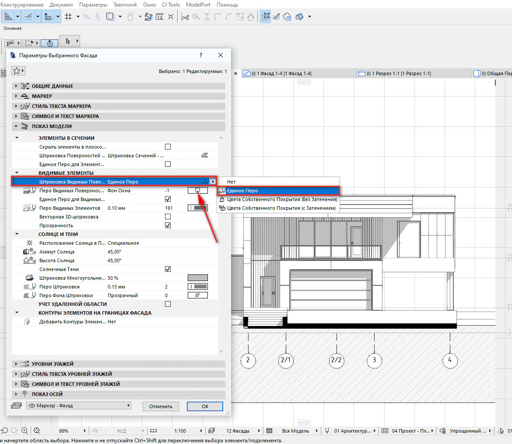Click the zoom-in magnifier icon in status bar
The image size is (512, 444).
point(25,431)
